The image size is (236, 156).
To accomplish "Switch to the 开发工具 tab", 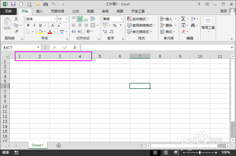I will 138,11.
